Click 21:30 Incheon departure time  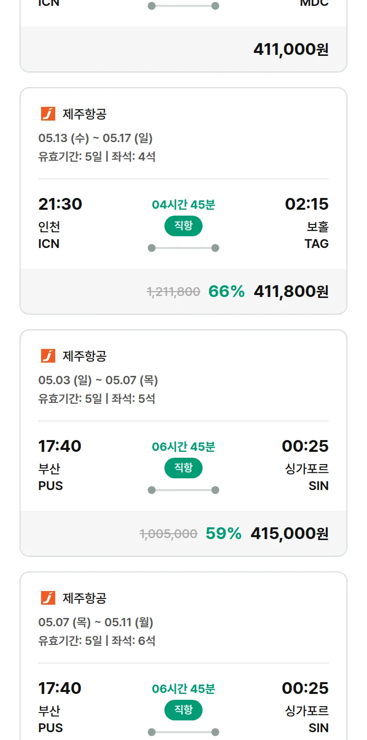(x=60, y=204)
